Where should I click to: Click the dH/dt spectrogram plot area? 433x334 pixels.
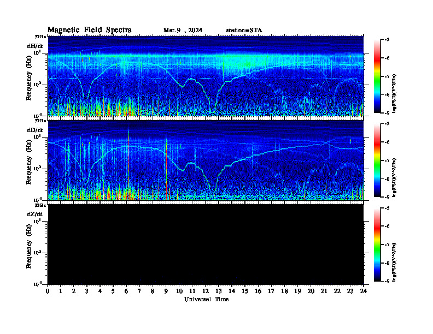click(206, 76)
